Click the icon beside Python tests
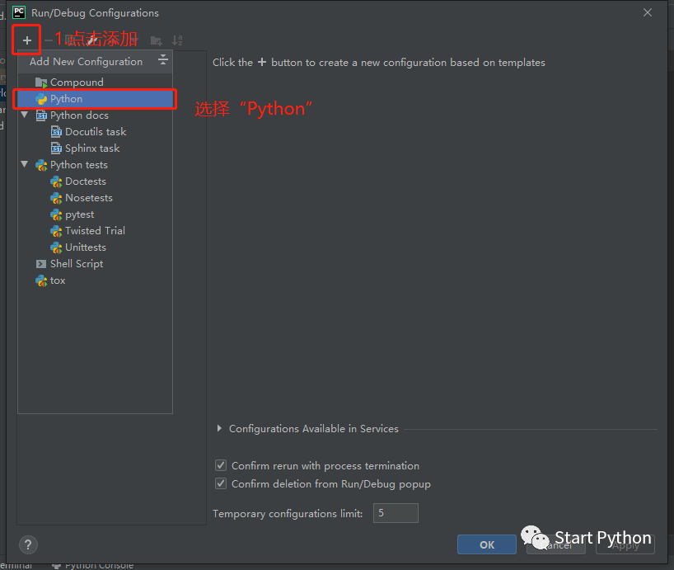The height and width of the screenshot is (570, 674). [41, 165]
